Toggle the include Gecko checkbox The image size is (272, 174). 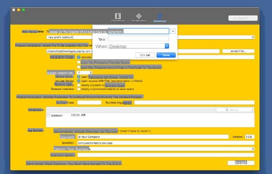point(79,81)
